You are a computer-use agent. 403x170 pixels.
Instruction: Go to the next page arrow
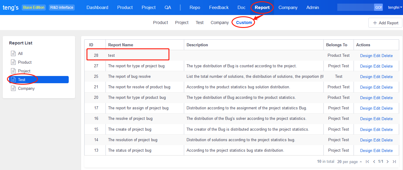pyautogui.click(x=388, y=162)
